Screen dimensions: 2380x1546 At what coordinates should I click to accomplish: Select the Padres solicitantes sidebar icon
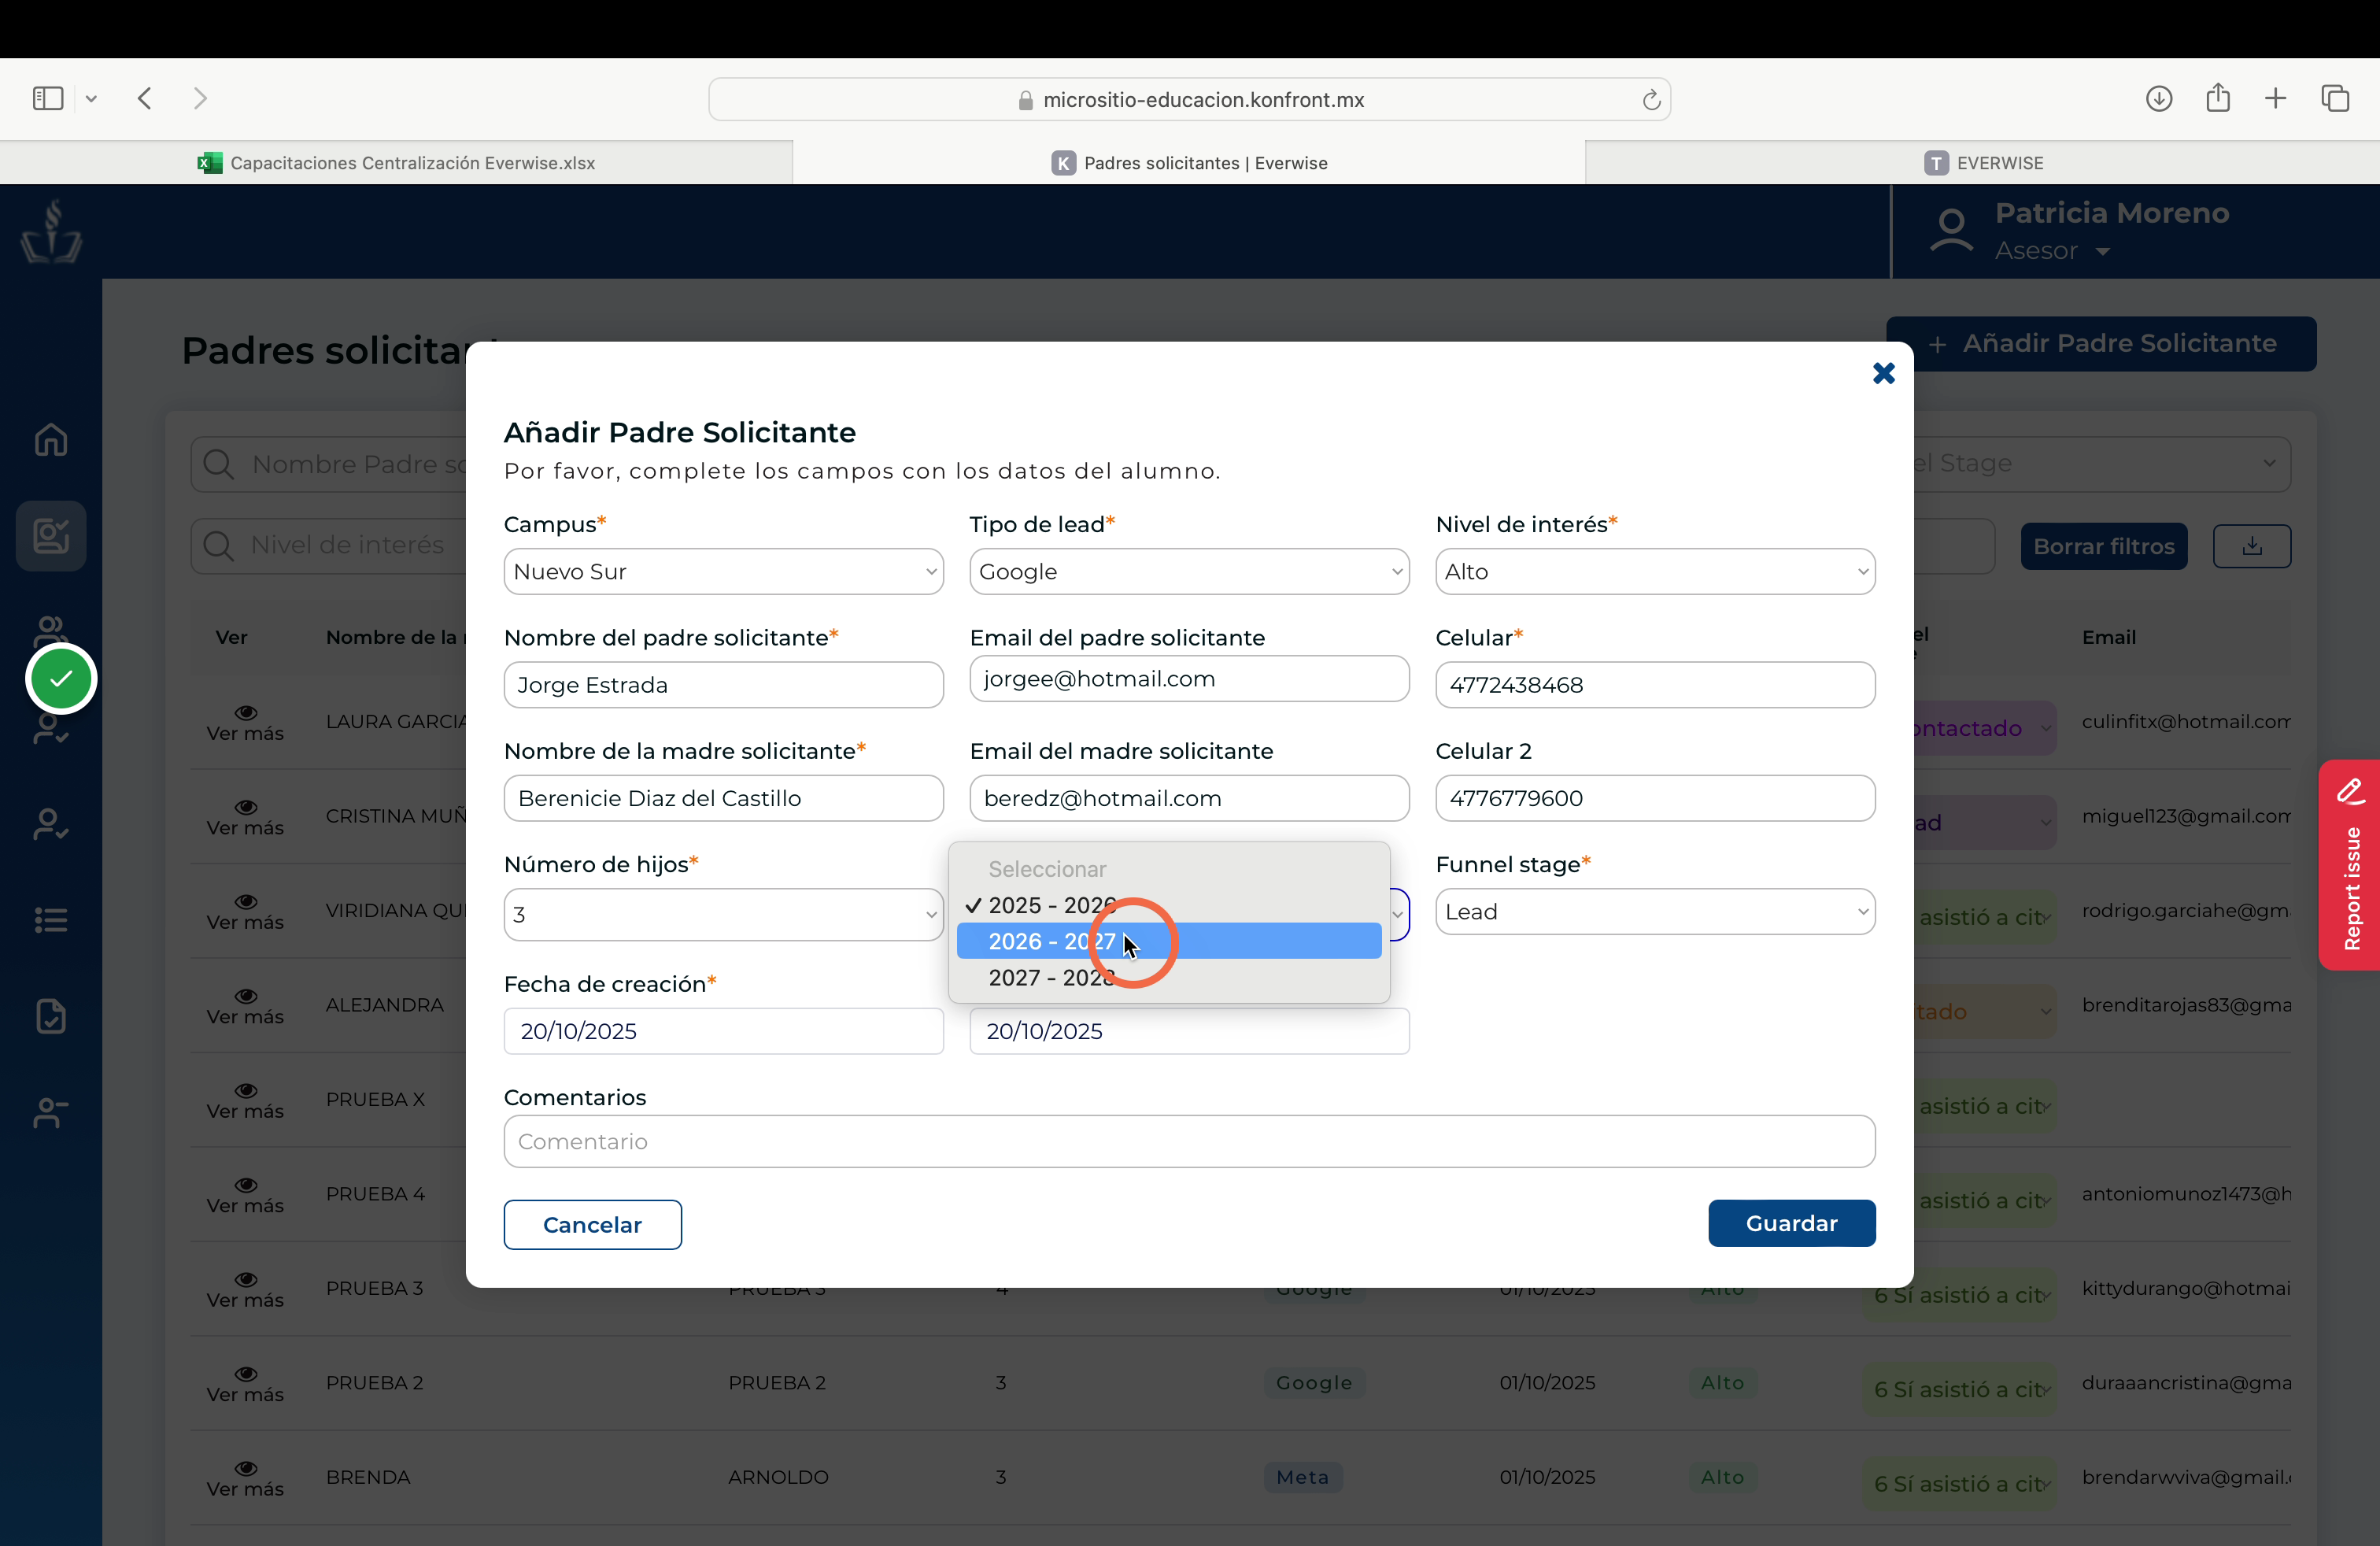point(51,536)
